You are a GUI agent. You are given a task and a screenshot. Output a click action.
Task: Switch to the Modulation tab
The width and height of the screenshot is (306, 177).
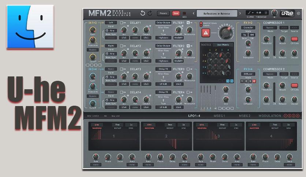point(270,116)
